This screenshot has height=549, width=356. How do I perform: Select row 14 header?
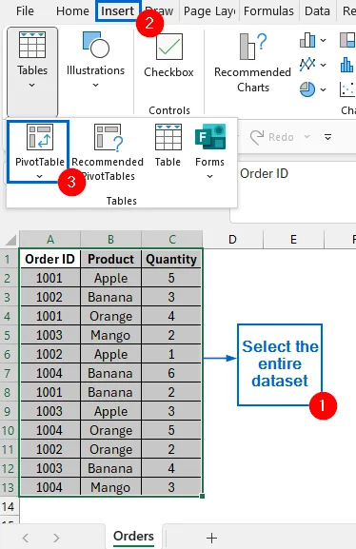[x=10, y=506]
